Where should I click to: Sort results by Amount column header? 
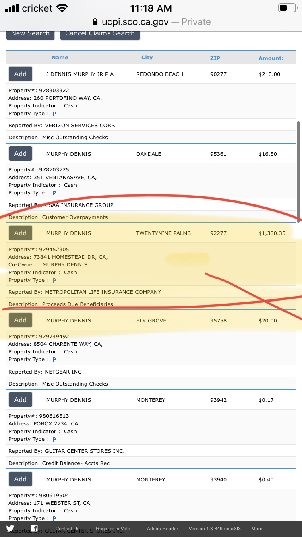coord(271,58)
